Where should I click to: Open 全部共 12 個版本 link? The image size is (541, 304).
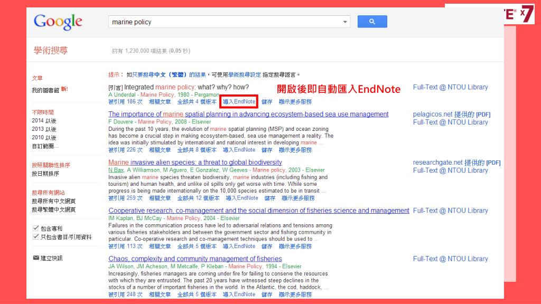click(198, 198)
